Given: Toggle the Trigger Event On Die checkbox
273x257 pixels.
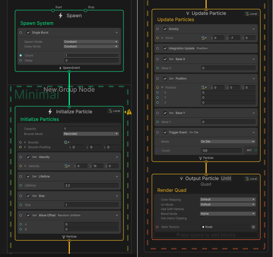Looking at the screenshot, I should (x=165, y=132).
